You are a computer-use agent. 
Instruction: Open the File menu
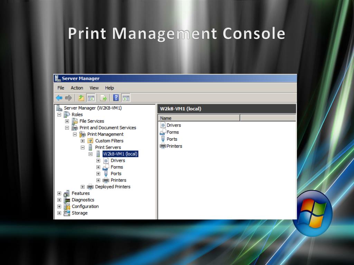coord(61,88)
